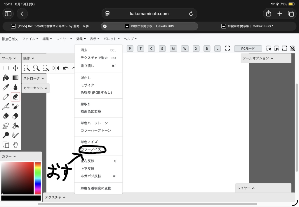Image resolution: width=299 pixels, height=207 pixels.
Task: Choose 縁取り effect
Action: pos(98,104)
